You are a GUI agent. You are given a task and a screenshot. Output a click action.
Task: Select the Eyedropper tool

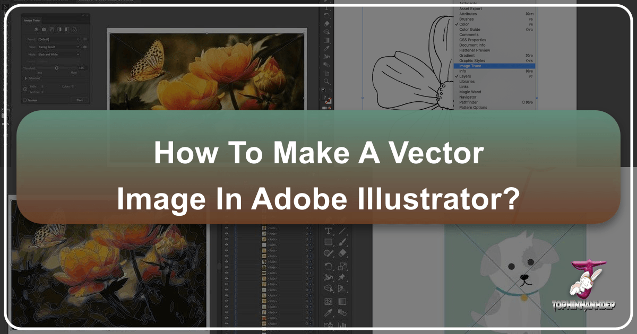328,312
